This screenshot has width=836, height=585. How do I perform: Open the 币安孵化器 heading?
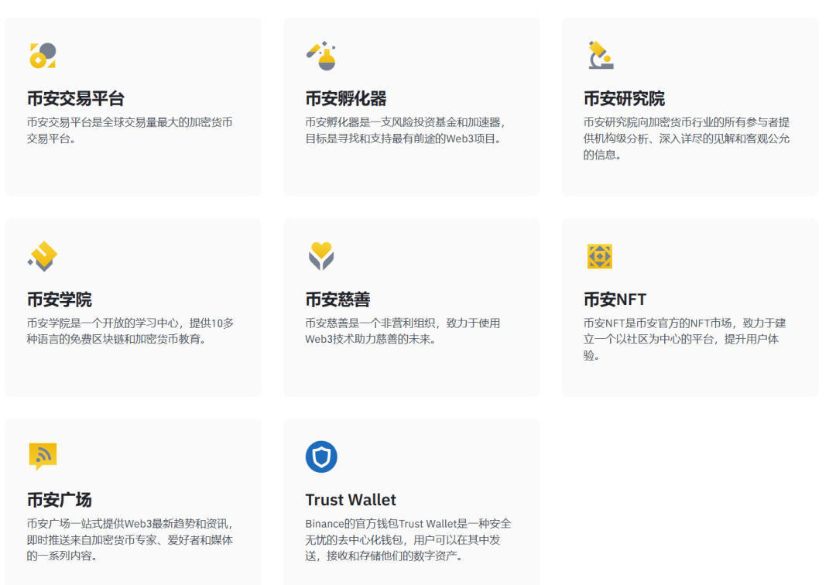(x=345, y=99)
